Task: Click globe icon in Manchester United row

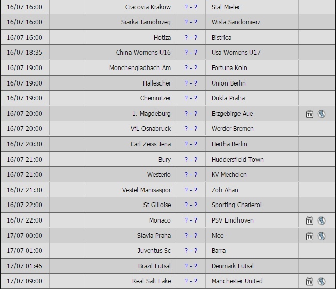Action: [x=322, y=281]
